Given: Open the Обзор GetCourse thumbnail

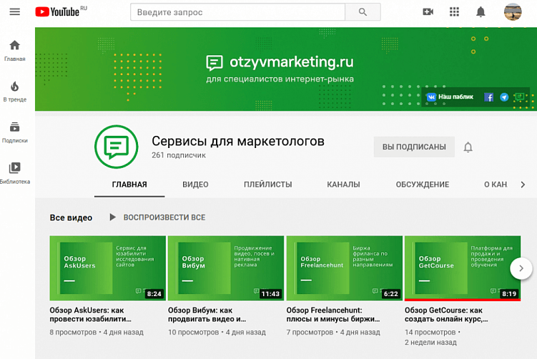Looking at the screenshot, I should point(463,268).
